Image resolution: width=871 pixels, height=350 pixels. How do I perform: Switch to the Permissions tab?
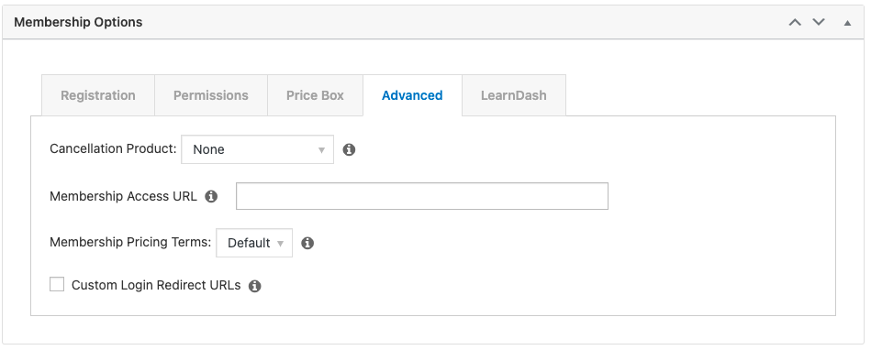[210, 95]
